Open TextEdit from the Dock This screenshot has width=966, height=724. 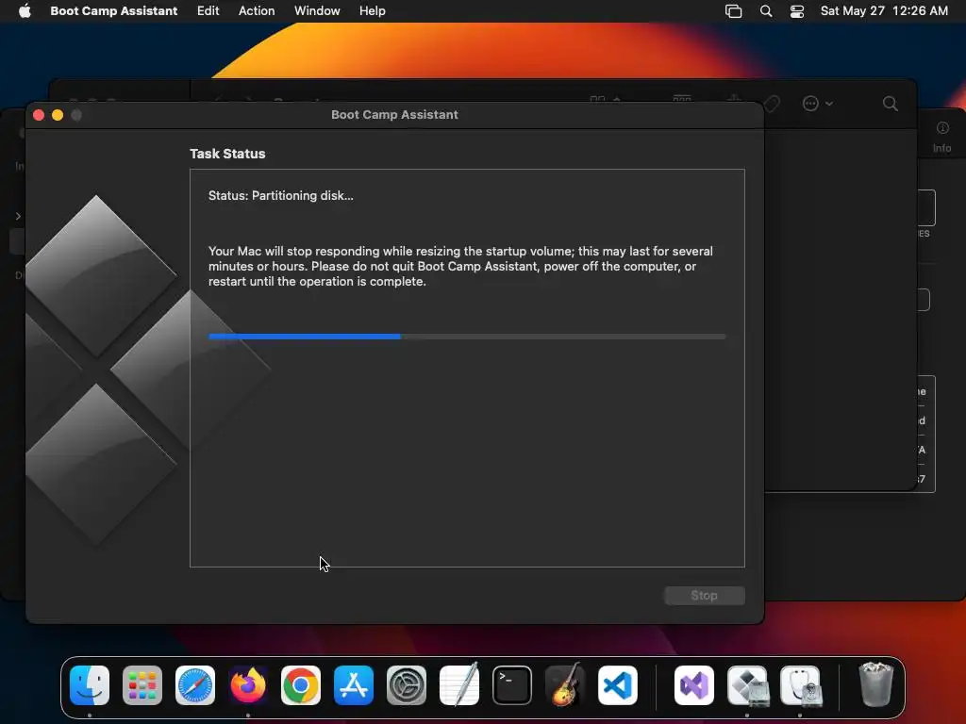click(x=459, y=684)
